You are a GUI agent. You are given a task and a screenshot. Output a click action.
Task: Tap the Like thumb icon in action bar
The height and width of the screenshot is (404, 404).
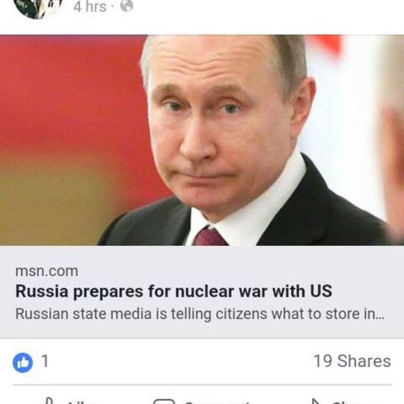click(49, 401)
